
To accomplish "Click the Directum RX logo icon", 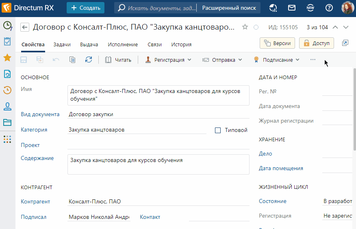I will (7, 8).
